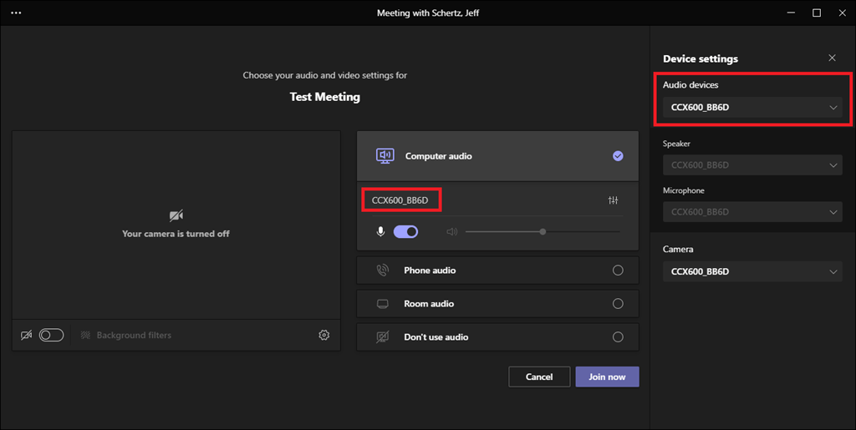Screen dimensions: 856x430
Task: Open the Speaker dropdown
Action: coord(752,165)
